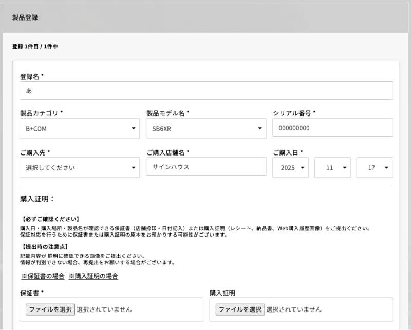Click the 登録名 text input field
Image resolution: width=411 pixels, height=330 pixels.
(206, 90)
